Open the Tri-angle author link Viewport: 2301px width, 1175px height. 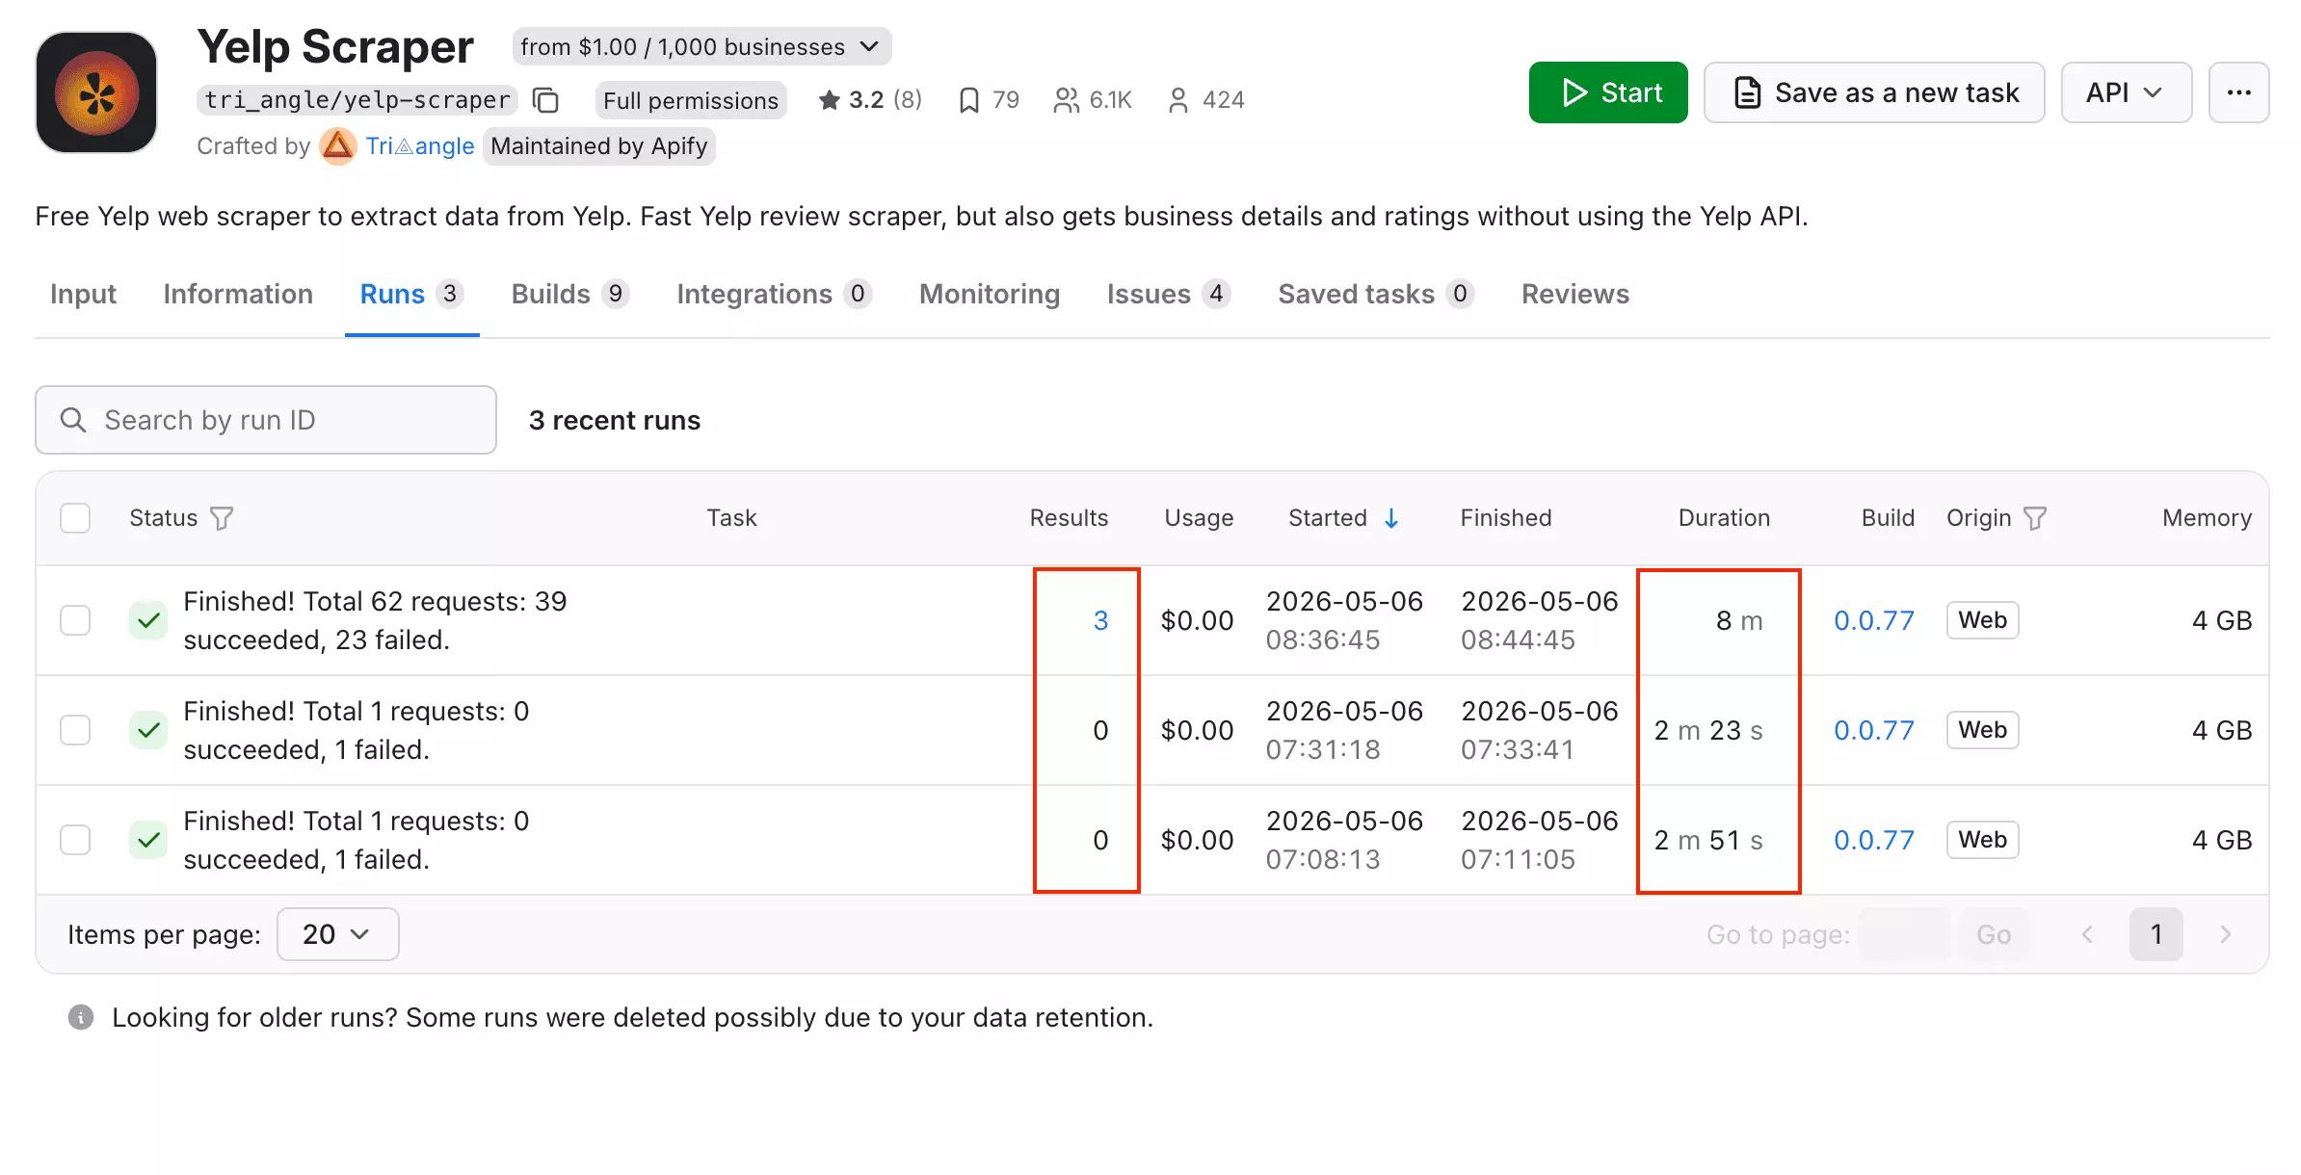click(420, 146)
